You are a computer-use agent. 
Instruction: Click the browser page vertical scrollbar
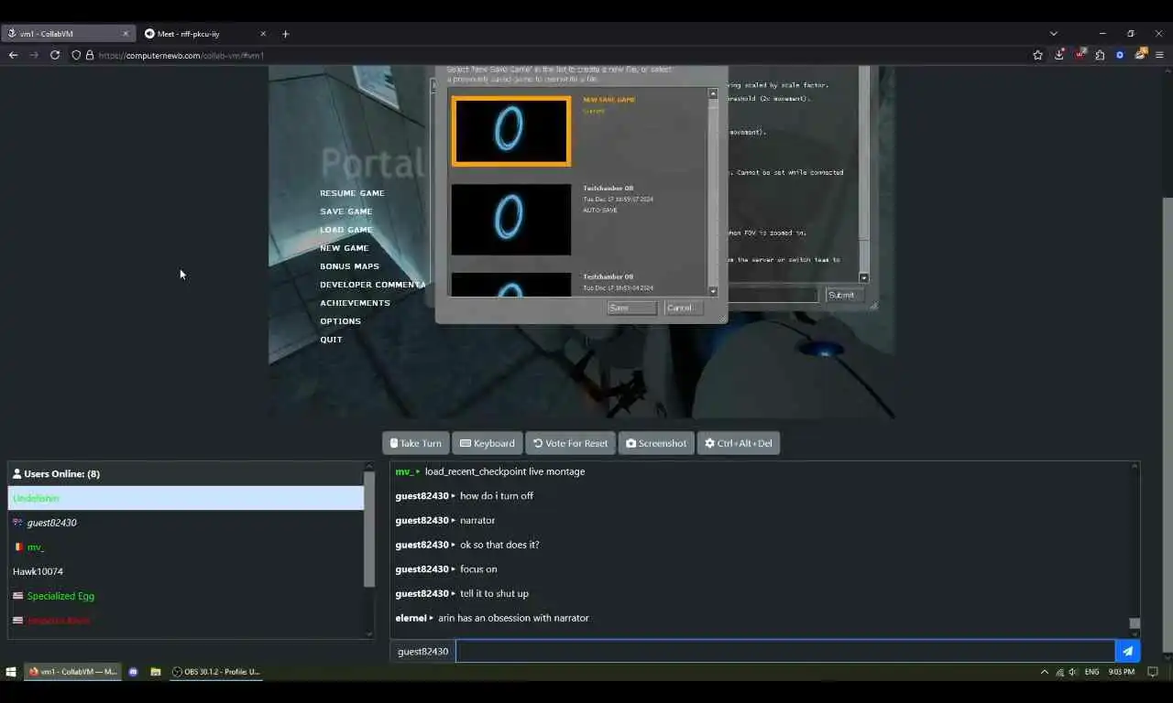(1167, 426)
